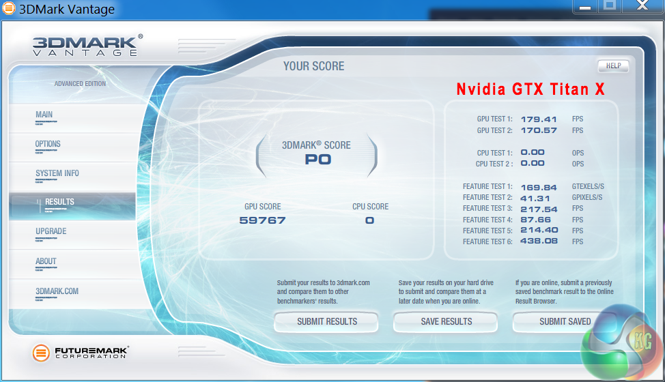Click the Futuremark orange logo icon
Screen dimensions: 665x382
[x=41, y=353]
